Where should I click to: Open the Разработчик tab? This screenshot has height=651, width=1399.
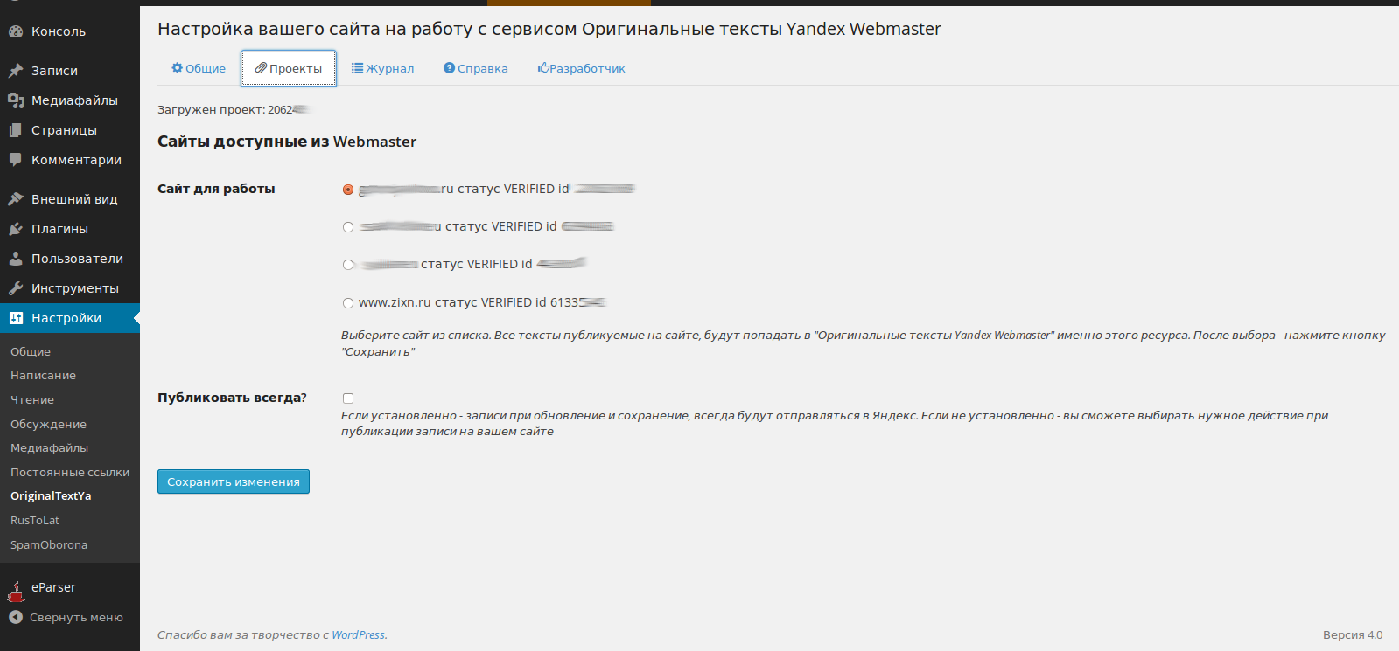581,68
